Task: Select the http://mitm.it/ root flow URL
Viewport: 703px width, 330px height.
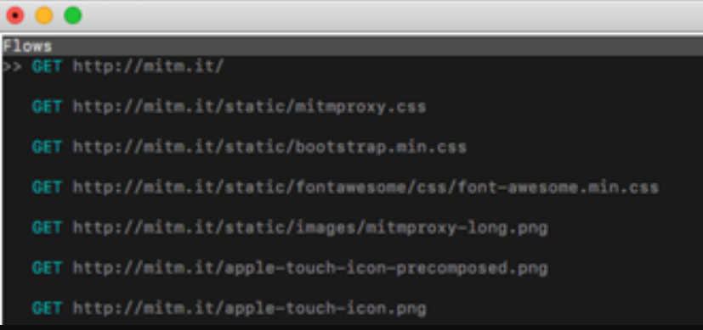Action: pyautogui.click(x=149, y=67)
